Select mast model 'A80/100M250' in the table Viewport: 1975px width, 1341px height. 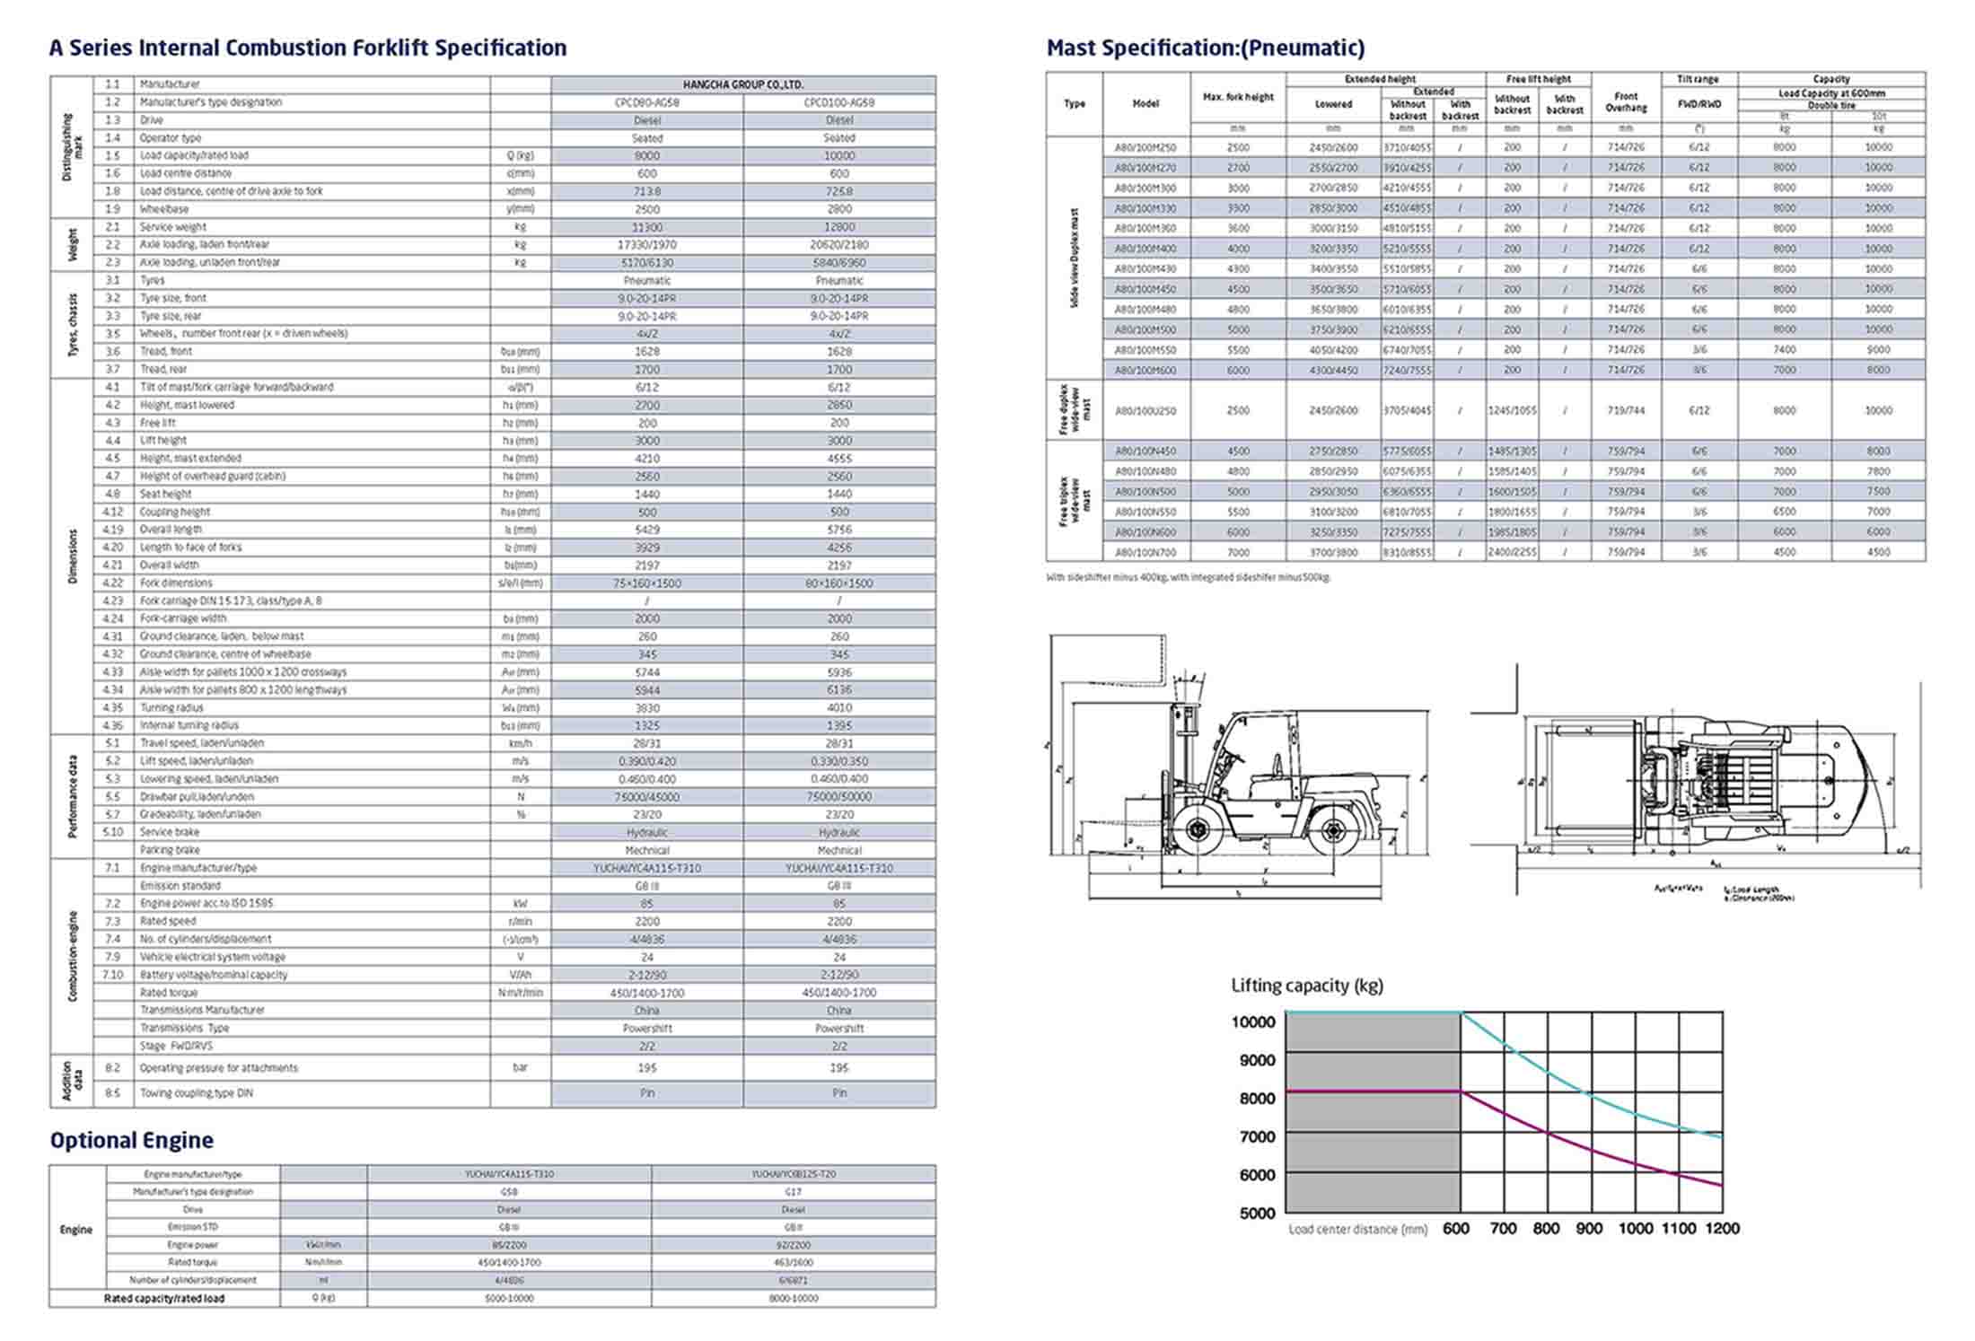[x=1145, y=147]
